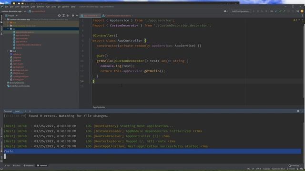Click the Debug icon in toolbar

pos(258,11)
